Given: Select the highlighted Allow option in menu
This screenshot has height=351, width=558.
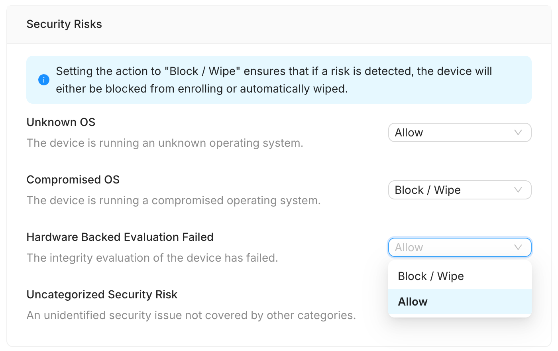Looking at the screenshot, I should pyautogui.click(x=413, y=302).
